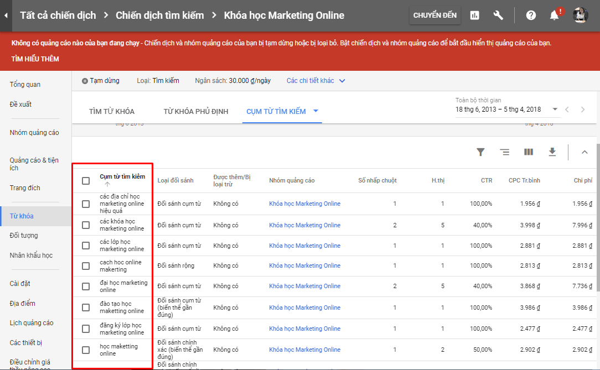Click the segment icon in the table toolbar
Viewport: 600px width, 370px height.
point(504,152)
